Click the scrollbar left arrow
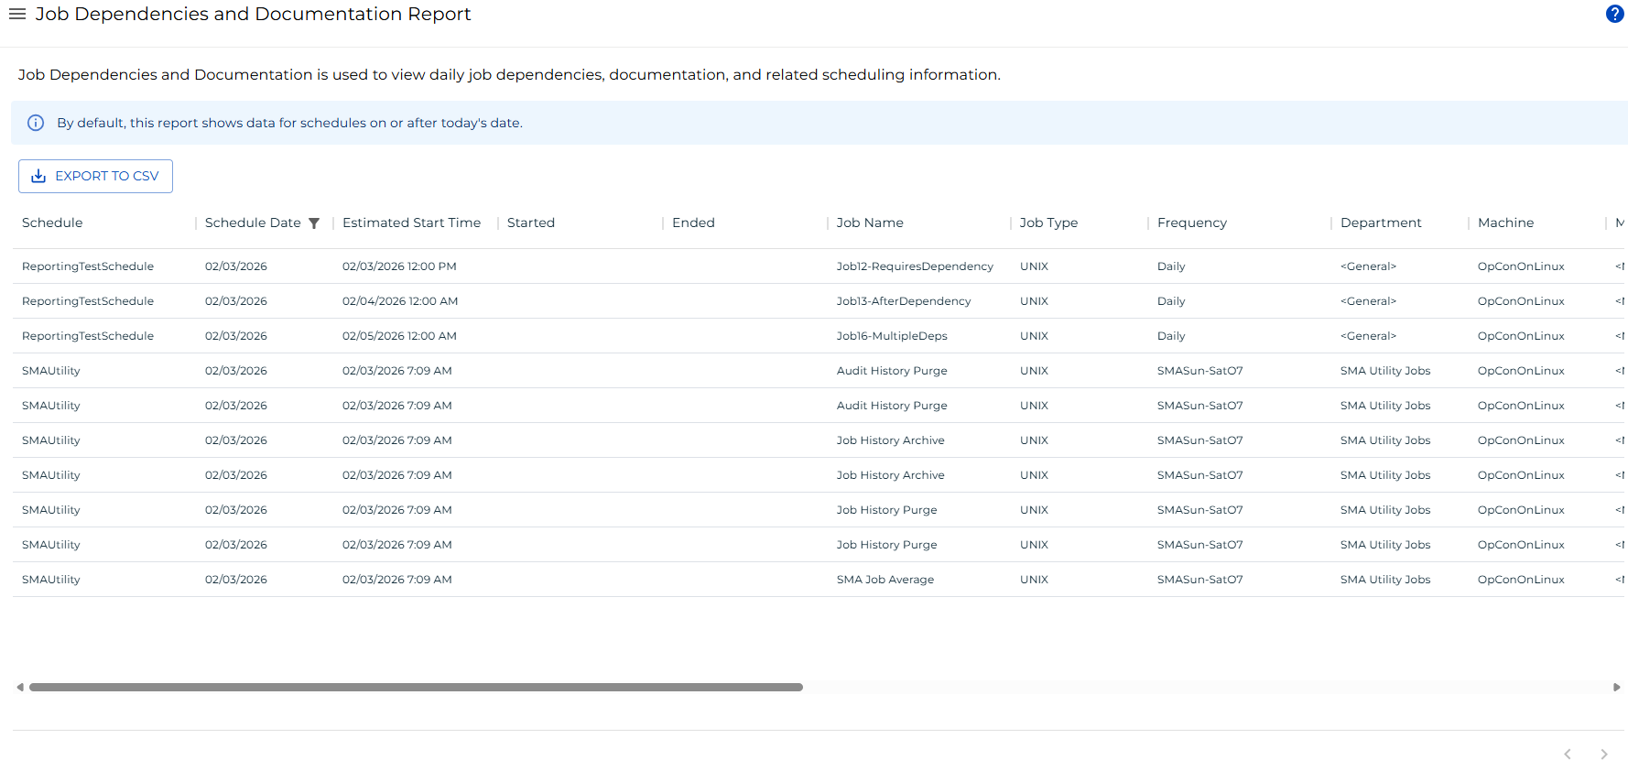1628x771 pixels. coord(20,687)
